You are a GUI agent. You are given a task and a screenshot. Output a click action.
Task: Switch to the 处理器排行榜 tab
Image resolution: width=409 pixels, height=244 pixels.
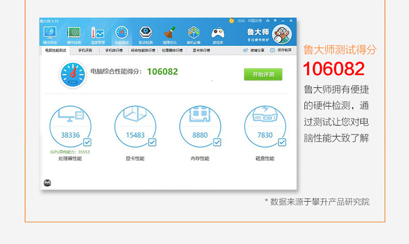click(x=172, y=51)
